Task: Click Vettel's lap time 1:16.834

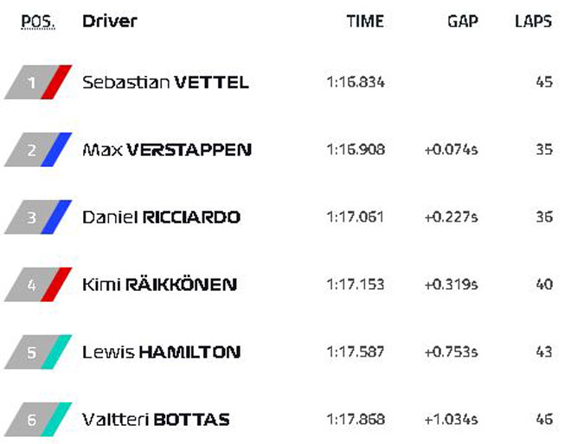Action: (356, 82)
